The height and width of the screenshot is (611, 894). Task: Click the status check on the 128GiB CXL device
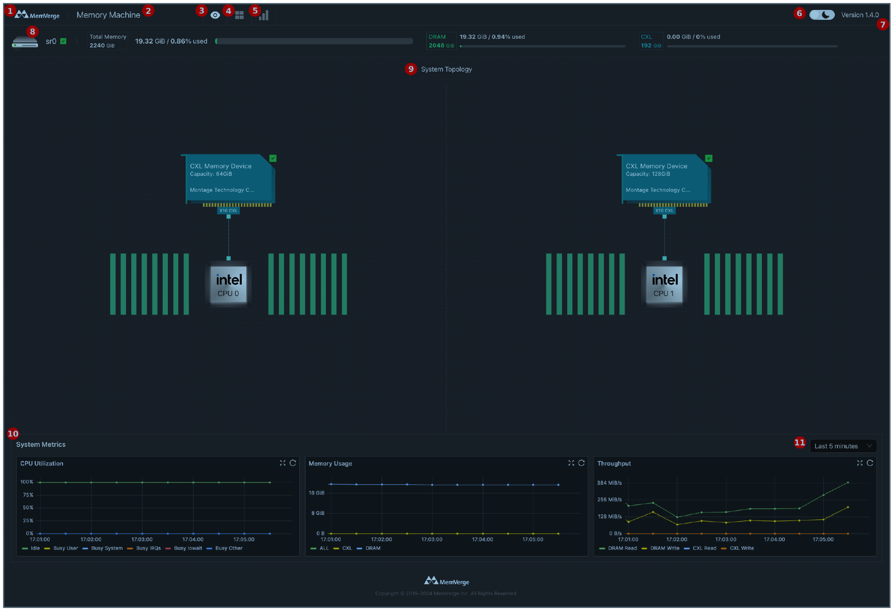[709, 158]
